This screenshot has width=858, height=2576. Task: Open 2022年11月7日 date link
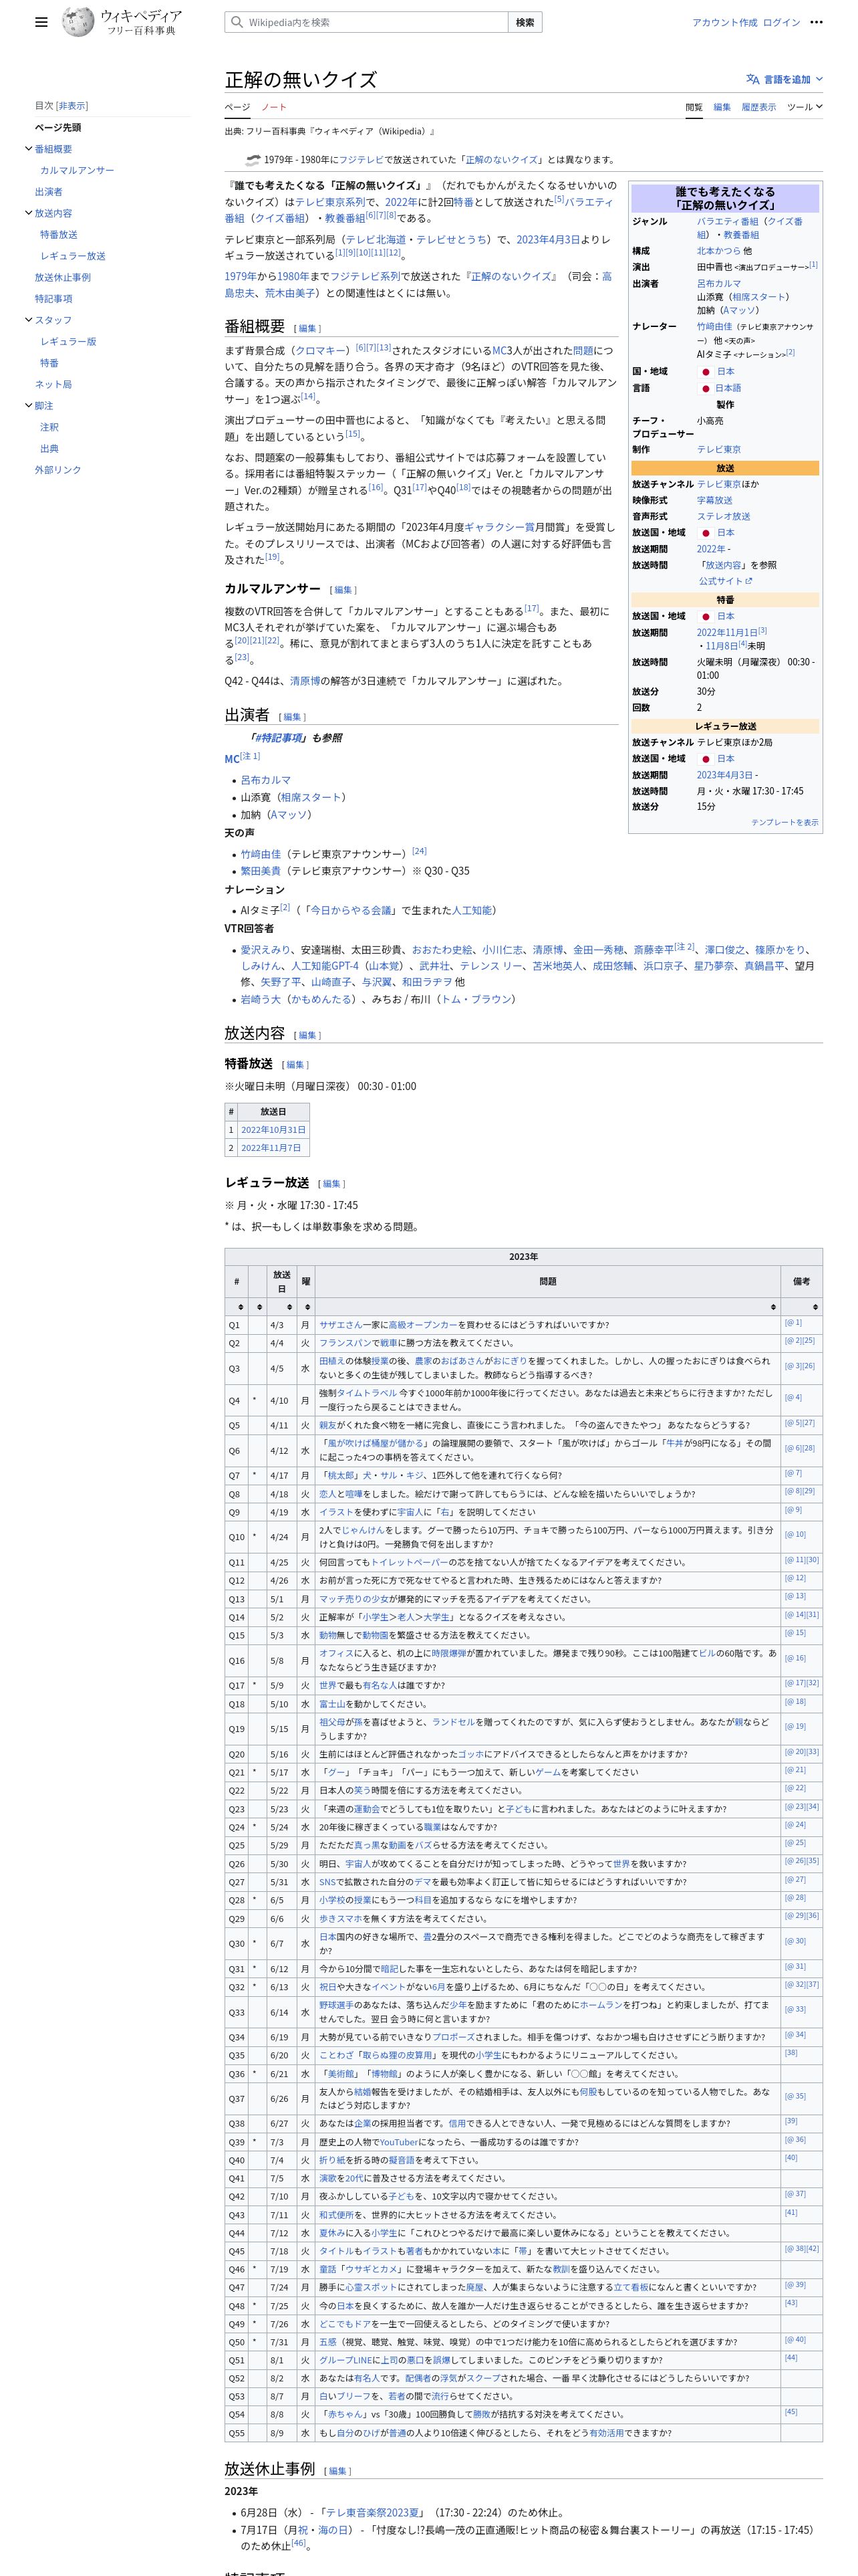271,1148
